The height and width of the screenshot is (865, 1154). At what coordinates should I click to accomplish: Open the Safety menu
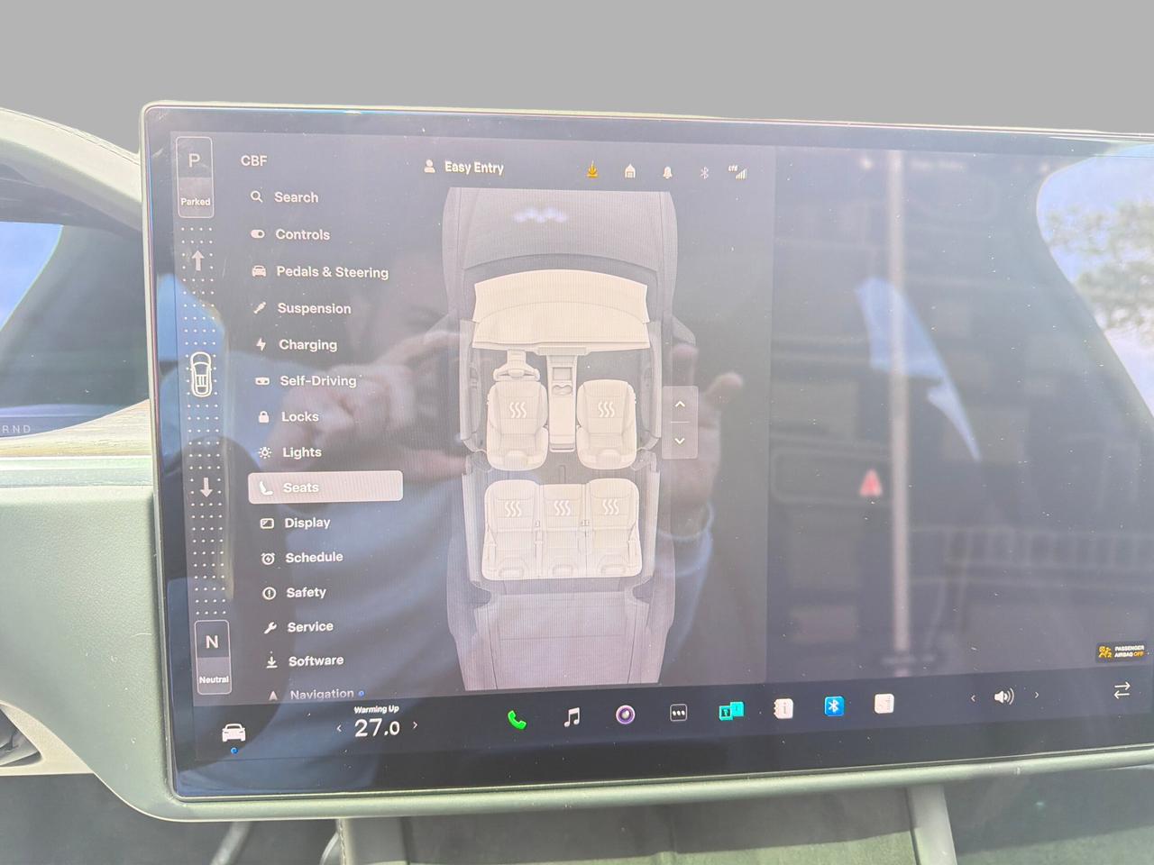[295, 592]
